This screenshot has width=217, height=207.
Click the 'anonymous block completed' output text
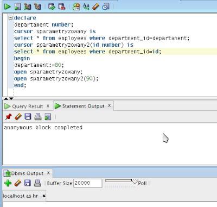43,127
